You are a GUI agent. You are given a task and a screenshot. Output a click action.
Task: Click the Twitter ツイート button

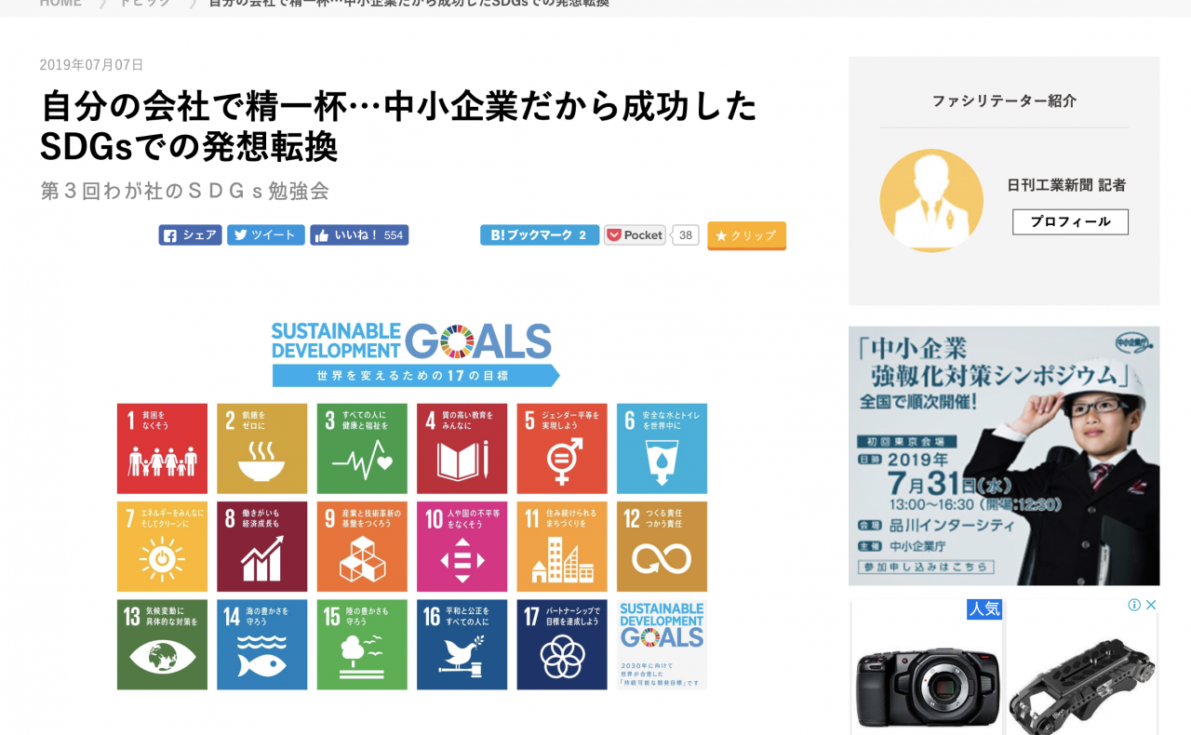pos(266,235)
